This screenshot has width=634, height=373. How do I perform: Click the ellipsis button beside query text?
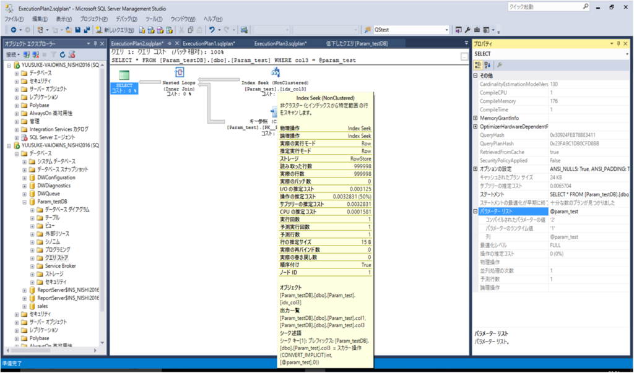464,58
